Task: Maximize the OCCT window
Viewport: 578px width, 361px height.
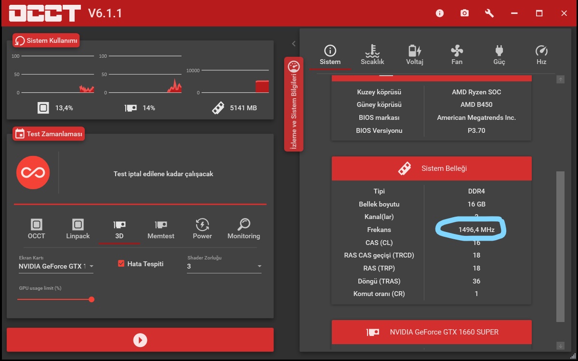Action: (x=539, y=13)
